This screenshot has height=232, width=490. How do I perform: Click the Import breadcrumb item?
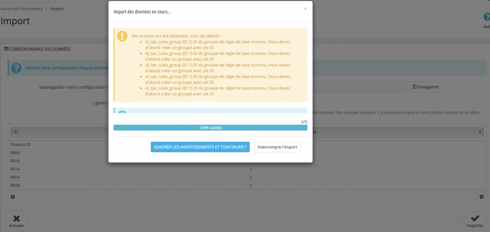pyautogui.click(x=57, y=9)
